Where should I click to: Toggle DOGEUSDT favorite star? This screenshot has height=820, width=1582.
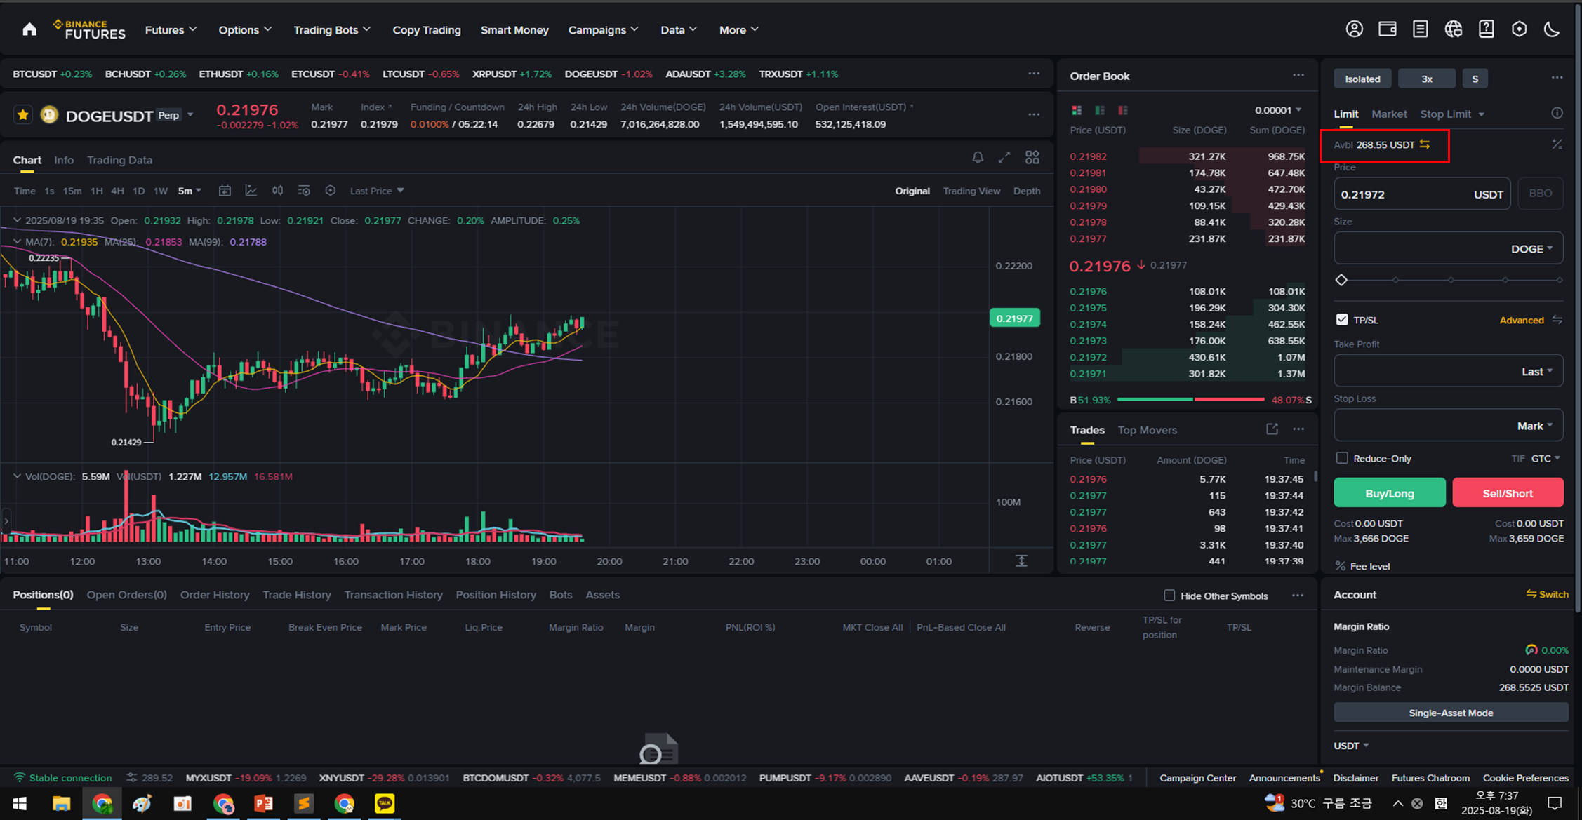coord(23,115)
